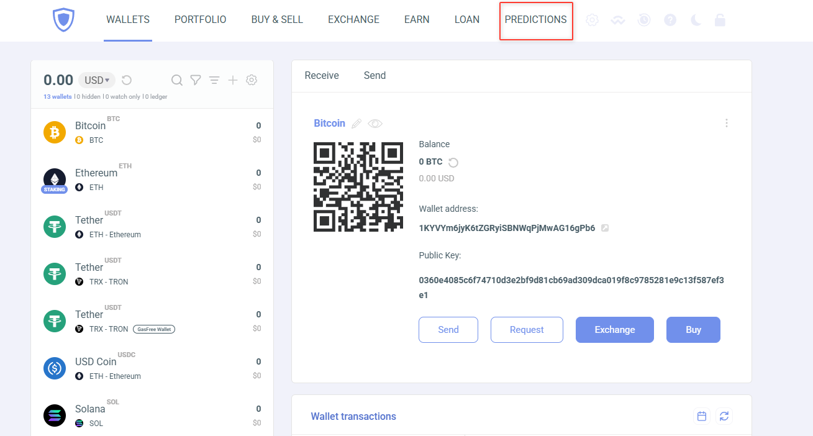The height and width of the screenshot is (436, 813).
Task: Open the Receive tab
Action: pos(322,76)
